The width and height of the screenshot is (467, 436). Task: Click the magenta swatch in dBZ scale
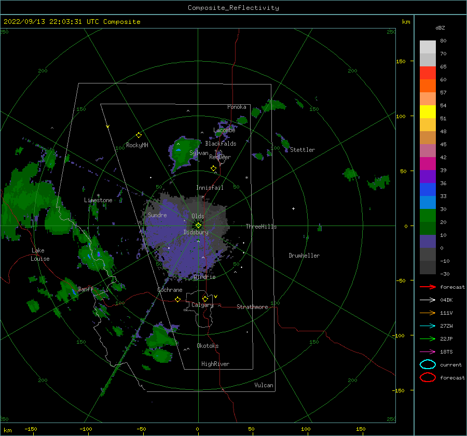point(428,164)
